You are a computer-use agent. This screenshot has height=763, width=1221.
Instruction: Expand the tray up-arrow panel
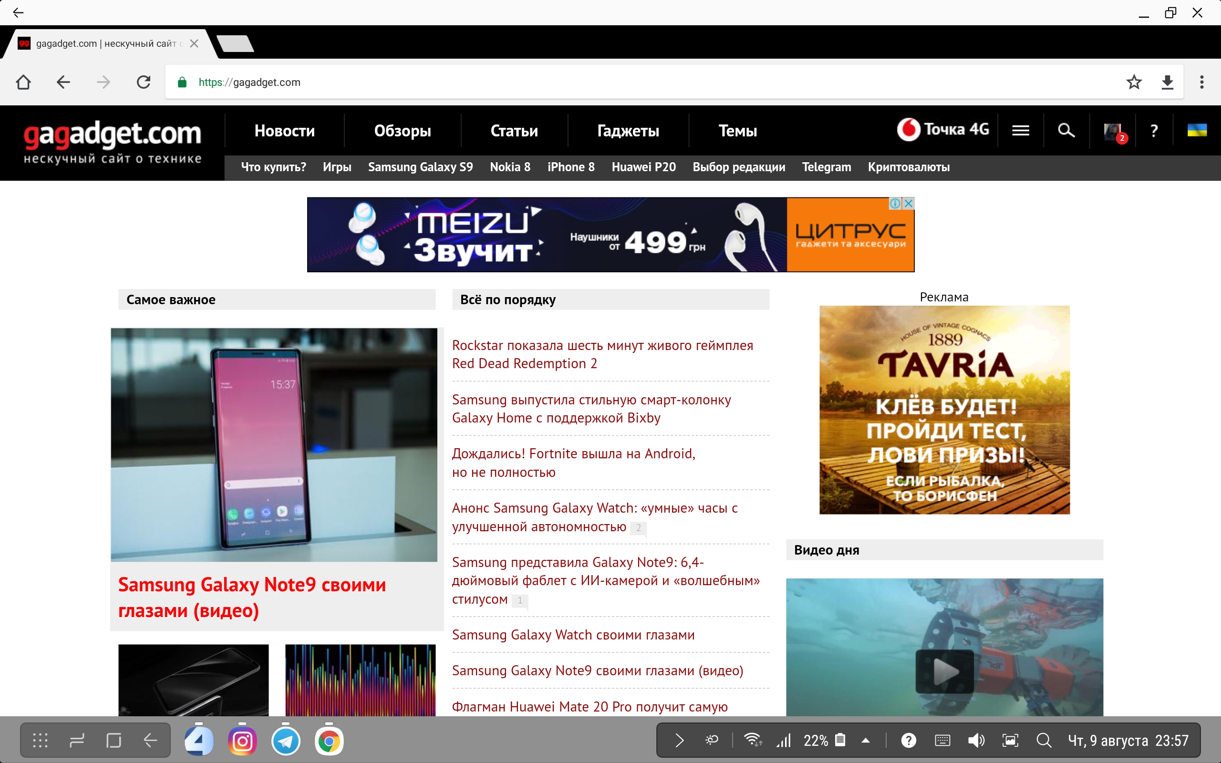pyautogui.click(x=866, y=740)
